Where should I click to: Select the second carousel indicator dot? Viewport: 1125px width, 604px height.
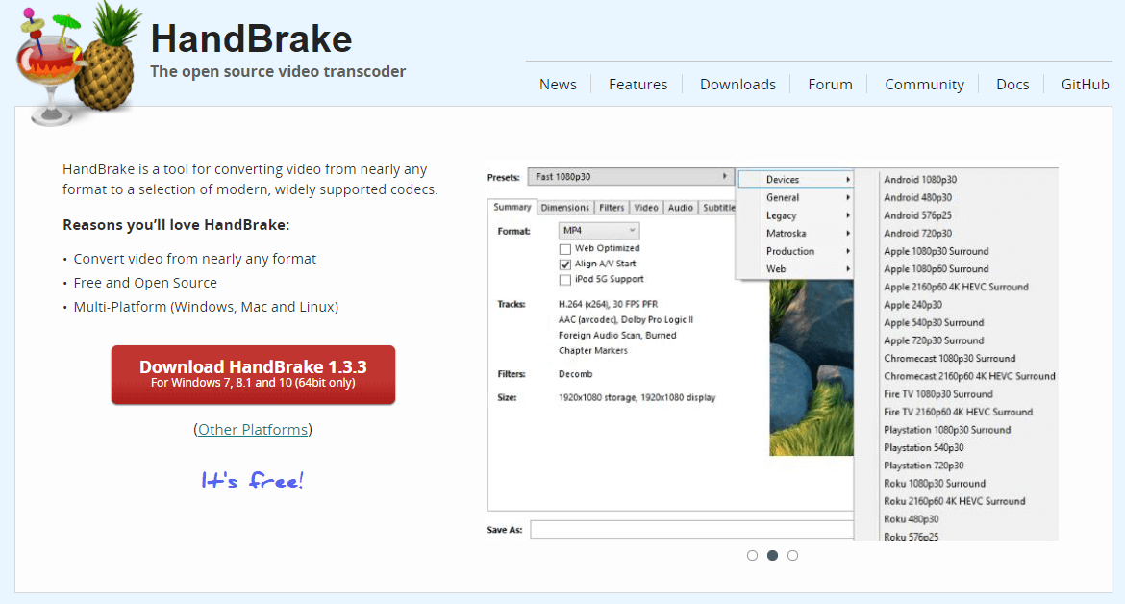[x=772, y=555]
